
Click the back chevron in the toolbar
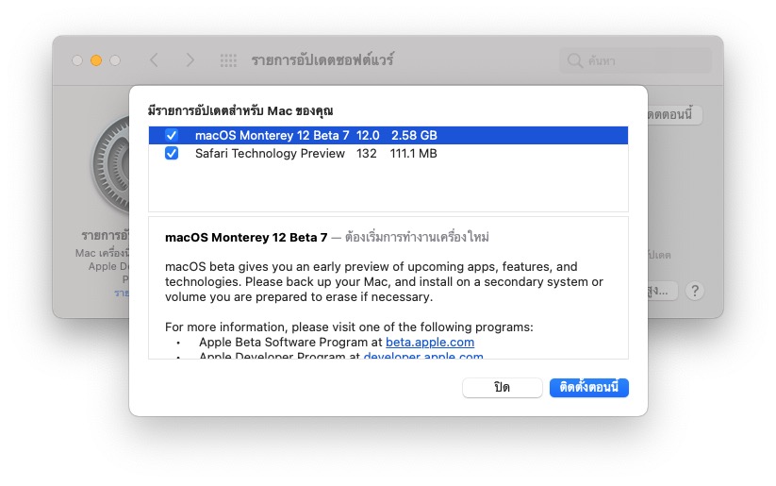(154, 60)
